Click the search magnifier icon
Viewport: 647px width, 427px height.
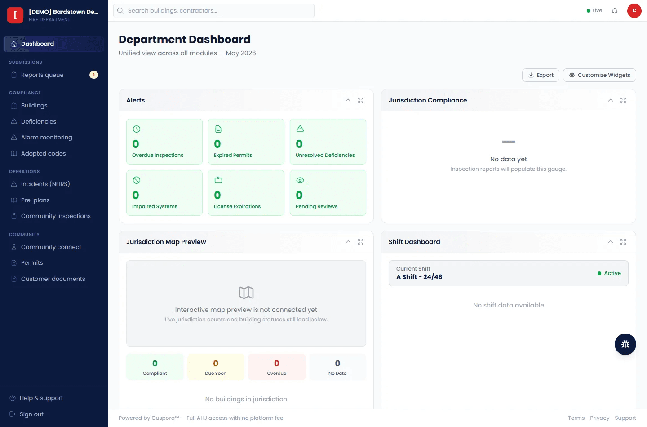pyautogui.click(x=120, y=11)
